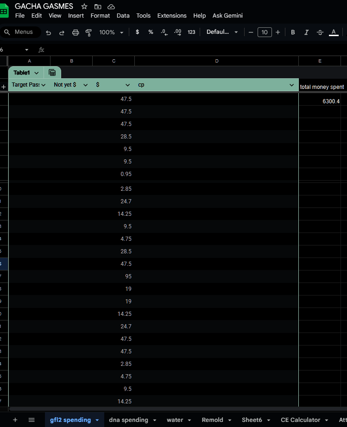Viewport: 347px width, 427px height.
Task: Format cells as currency
Action: pyautogui.click(x=137, y=32)
